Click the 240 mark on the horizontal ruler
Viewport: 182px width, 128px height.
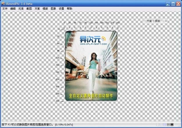118,23
